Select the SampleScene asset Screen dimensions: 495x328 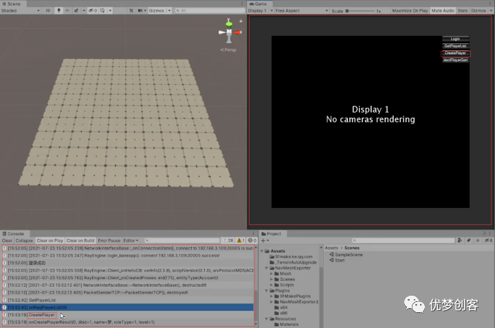[x=346, y=255]
